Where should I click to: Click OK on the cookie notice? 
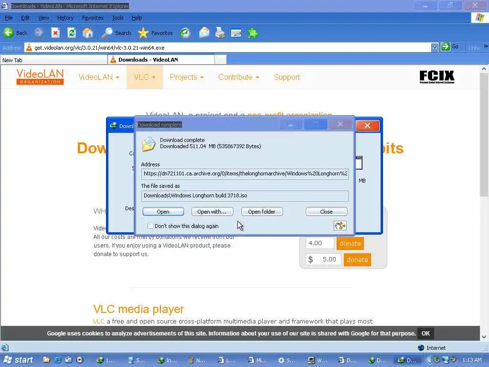click(x=425, y=333)
